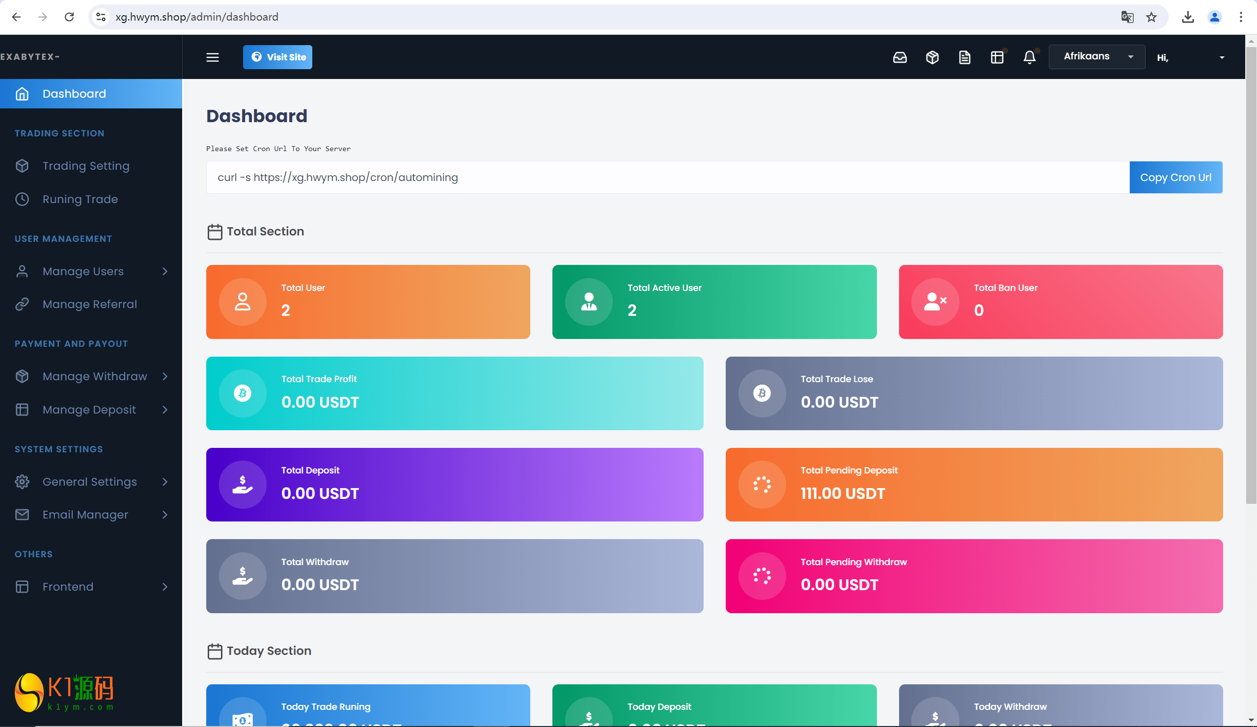Click the Total Deposit dollar icon

pos(242,485)
